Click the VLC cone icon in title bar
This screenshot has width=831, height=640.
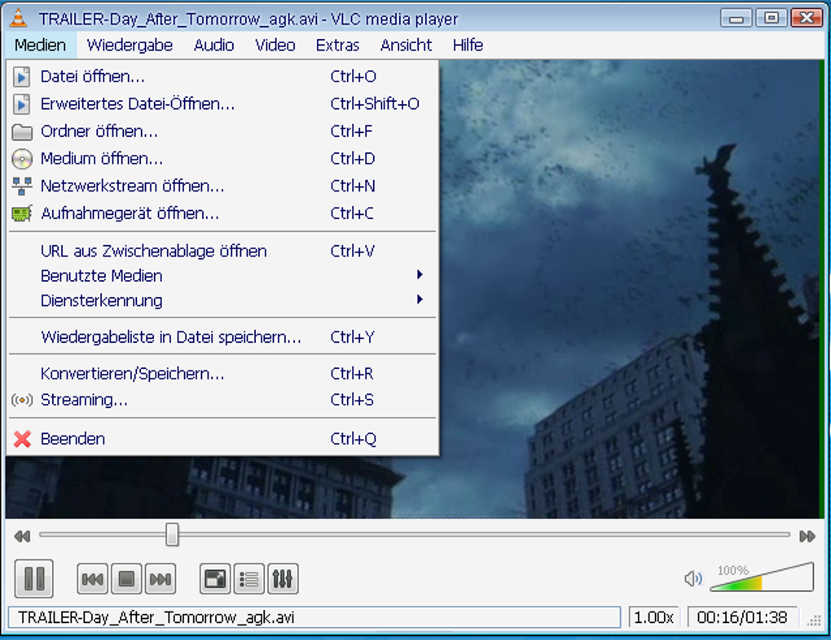19,18
